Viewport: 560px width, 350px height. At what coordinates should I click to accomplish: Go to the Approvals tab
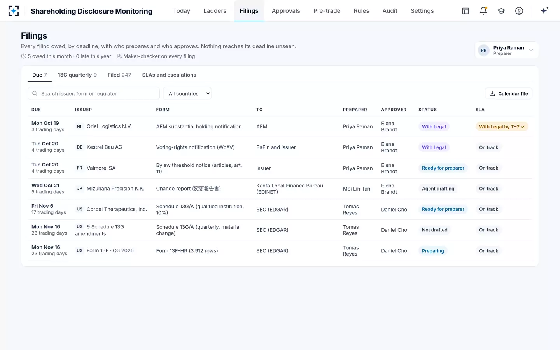pos(286,11)
